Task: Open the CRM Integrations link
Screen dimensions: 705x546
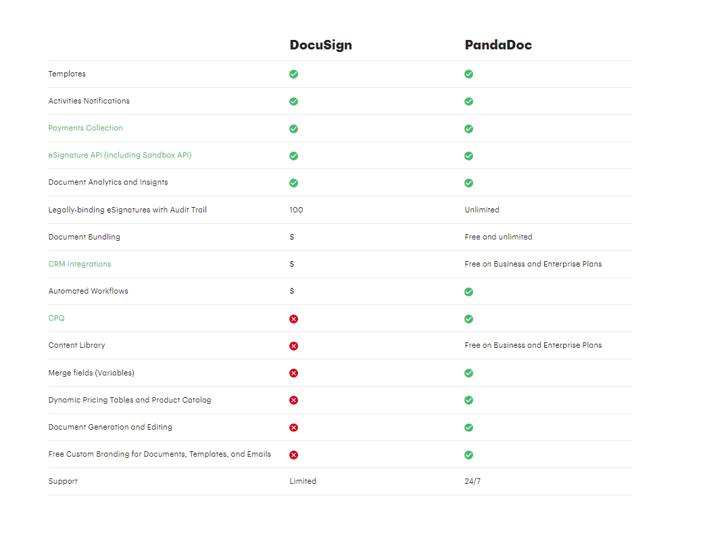Action: tap(80, 264)
